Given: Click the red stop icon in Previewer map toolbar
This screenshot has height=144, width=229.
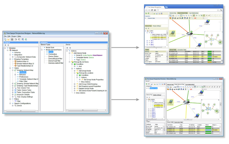Looking at the screenshot, I should coord(191,89).
